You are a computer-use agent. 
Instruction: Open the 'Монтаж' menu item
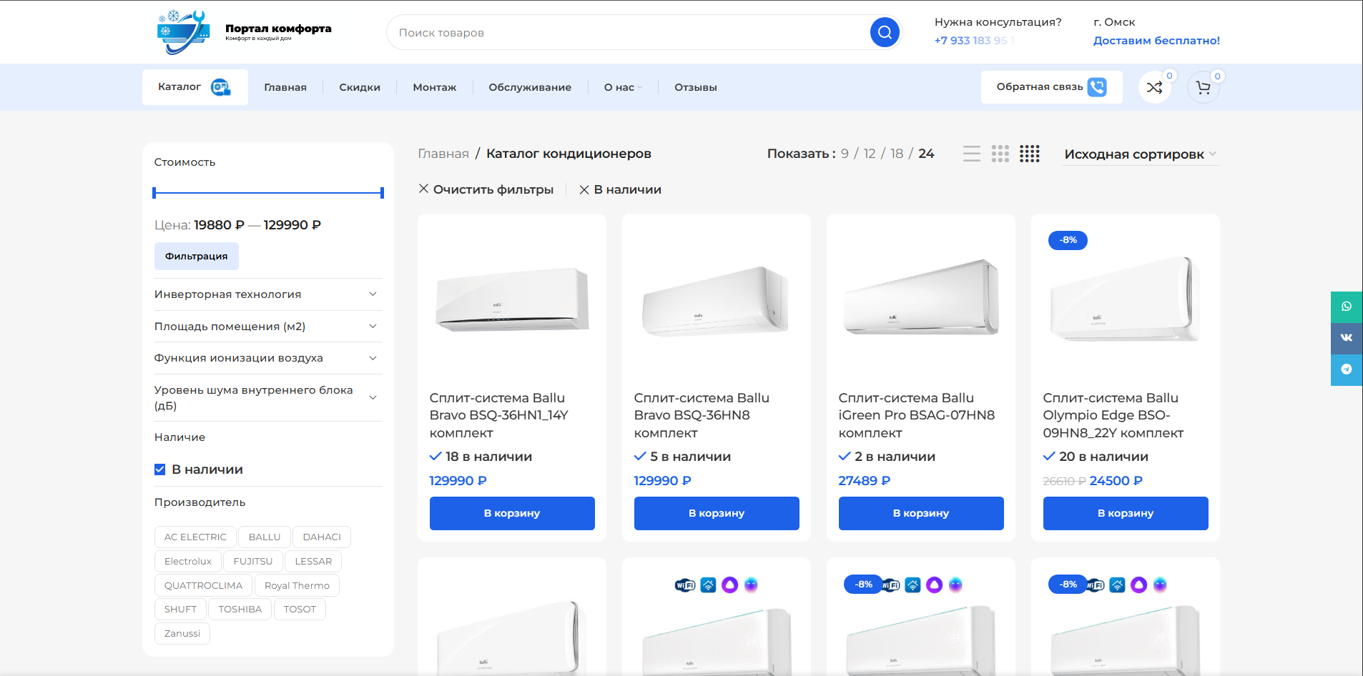point(435,87)
